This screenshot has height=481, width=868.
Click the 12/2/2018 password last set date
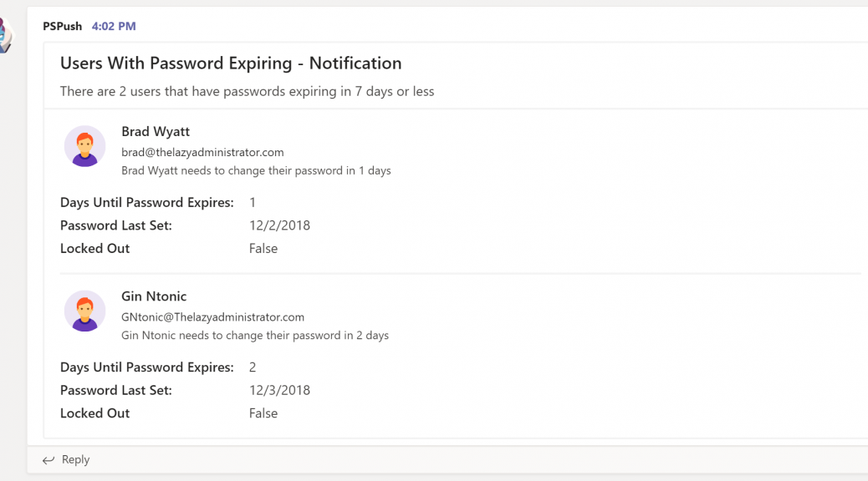[279, 225]
